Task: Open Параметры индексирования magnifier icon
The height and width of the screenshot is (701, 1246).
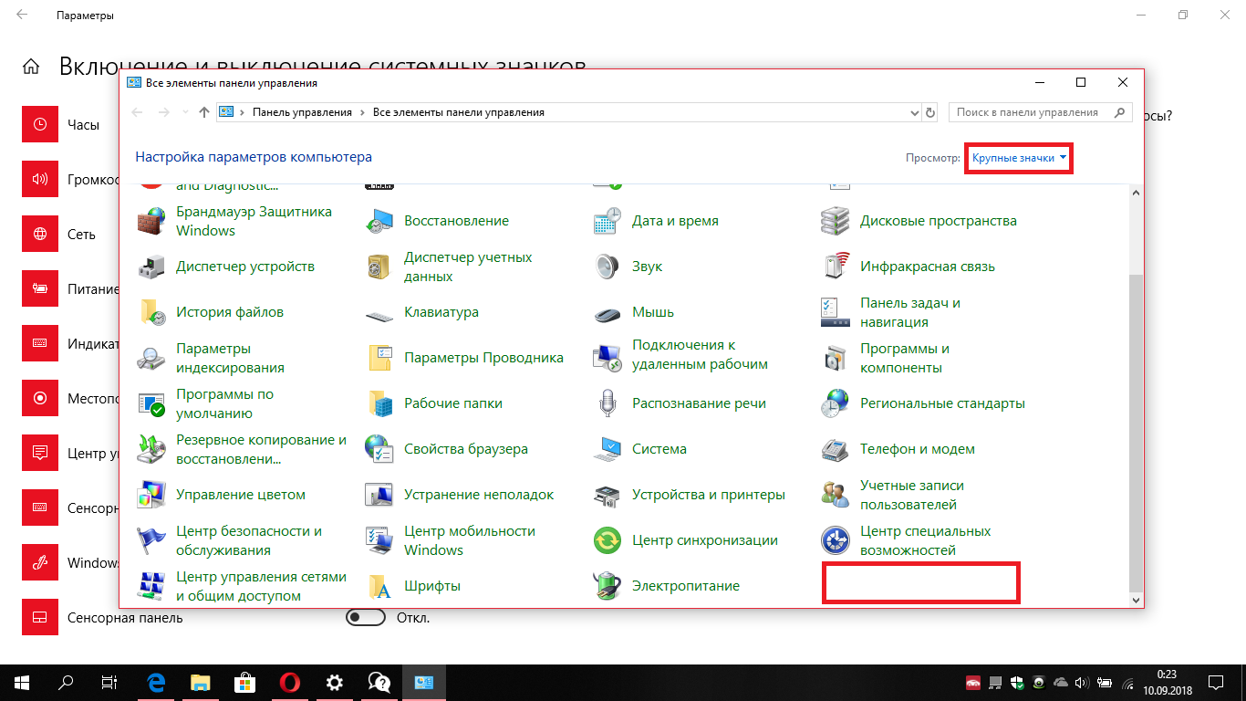Action: point(151,358)
